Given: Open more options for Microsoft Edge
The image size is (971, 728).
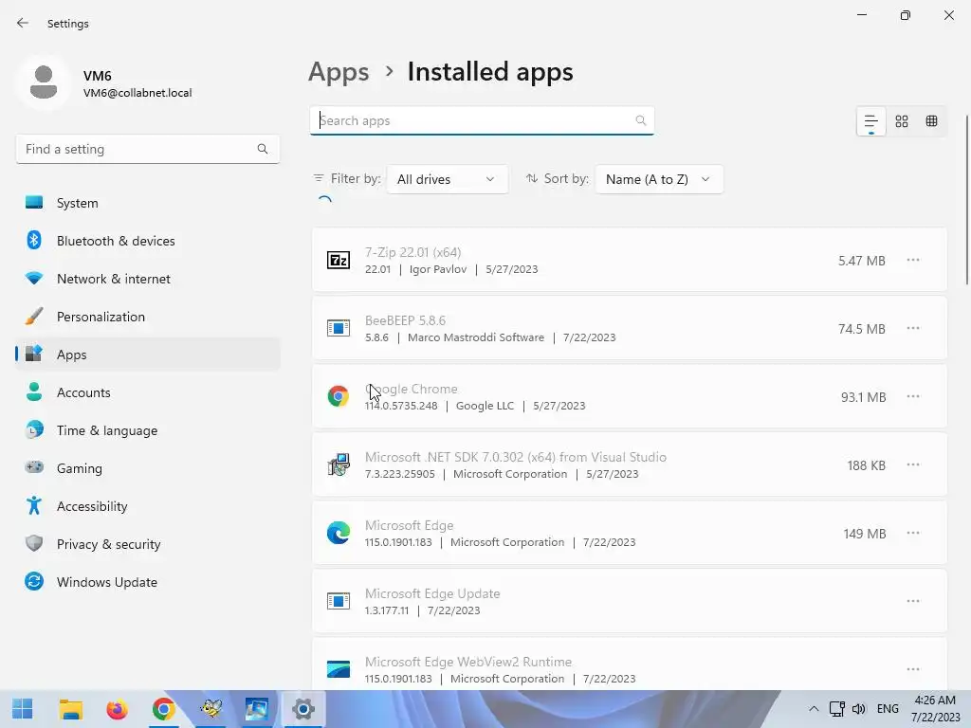Looking at the screenshot, I should [913, 533].
